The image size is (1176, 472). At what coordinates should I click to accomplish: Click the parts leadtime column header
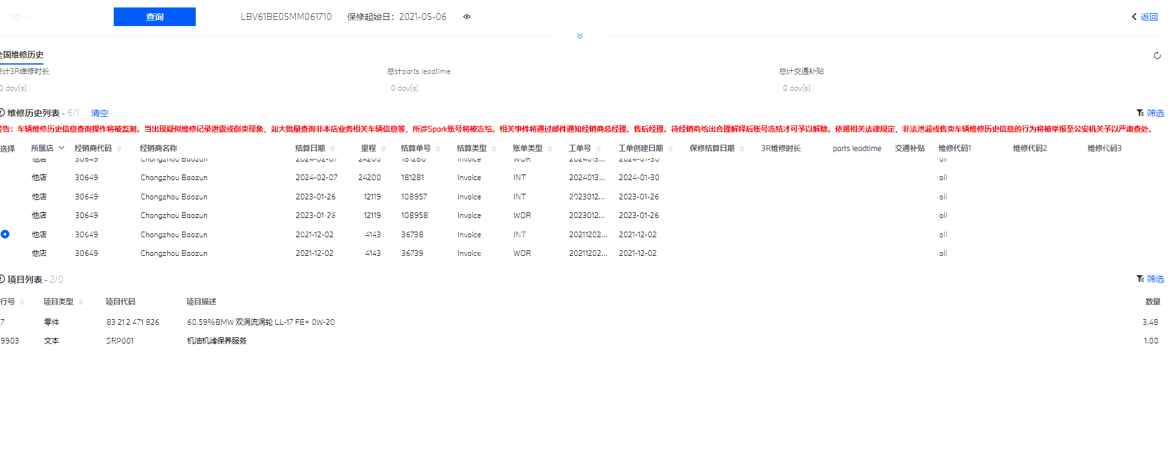[x=857, y=148]
